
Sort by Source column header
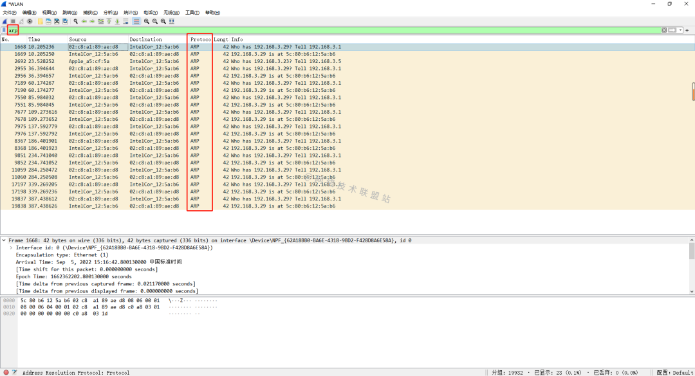tap(98, 39)
